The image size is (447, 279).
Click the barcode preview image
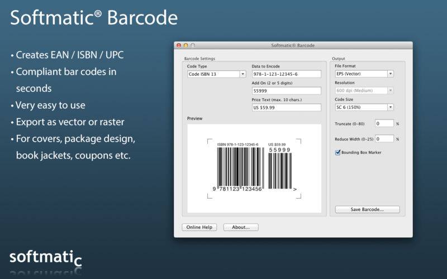coord(254,169)
